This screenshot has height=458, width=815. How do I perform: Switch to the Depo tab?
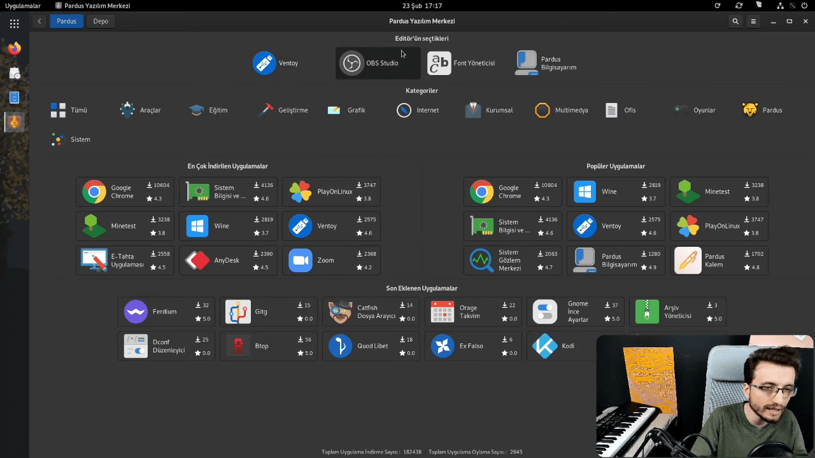(x=101, y=21)
